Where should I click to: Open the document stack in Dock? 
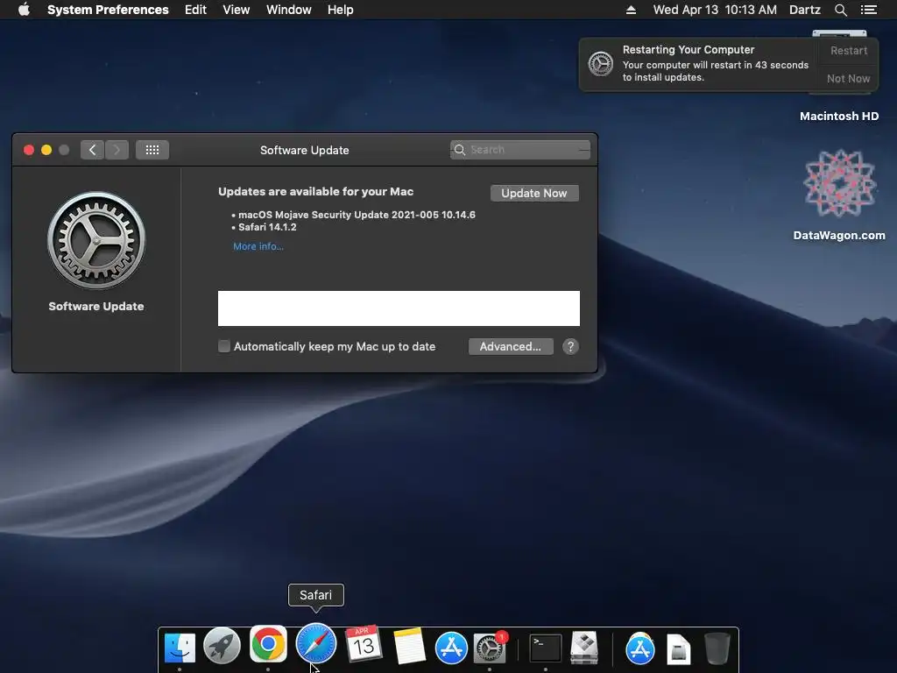click(x=679, y=649)
